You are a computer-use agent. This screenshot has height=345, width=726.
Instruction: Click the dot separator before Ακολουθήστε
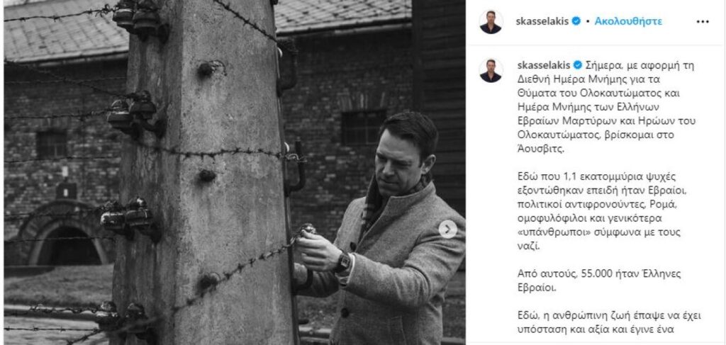point(588,22)
